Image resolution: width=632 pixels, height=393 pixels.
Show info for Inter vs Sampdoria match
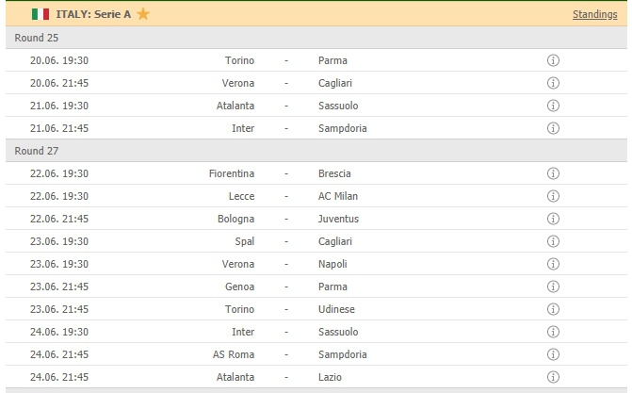pos(553,128)
